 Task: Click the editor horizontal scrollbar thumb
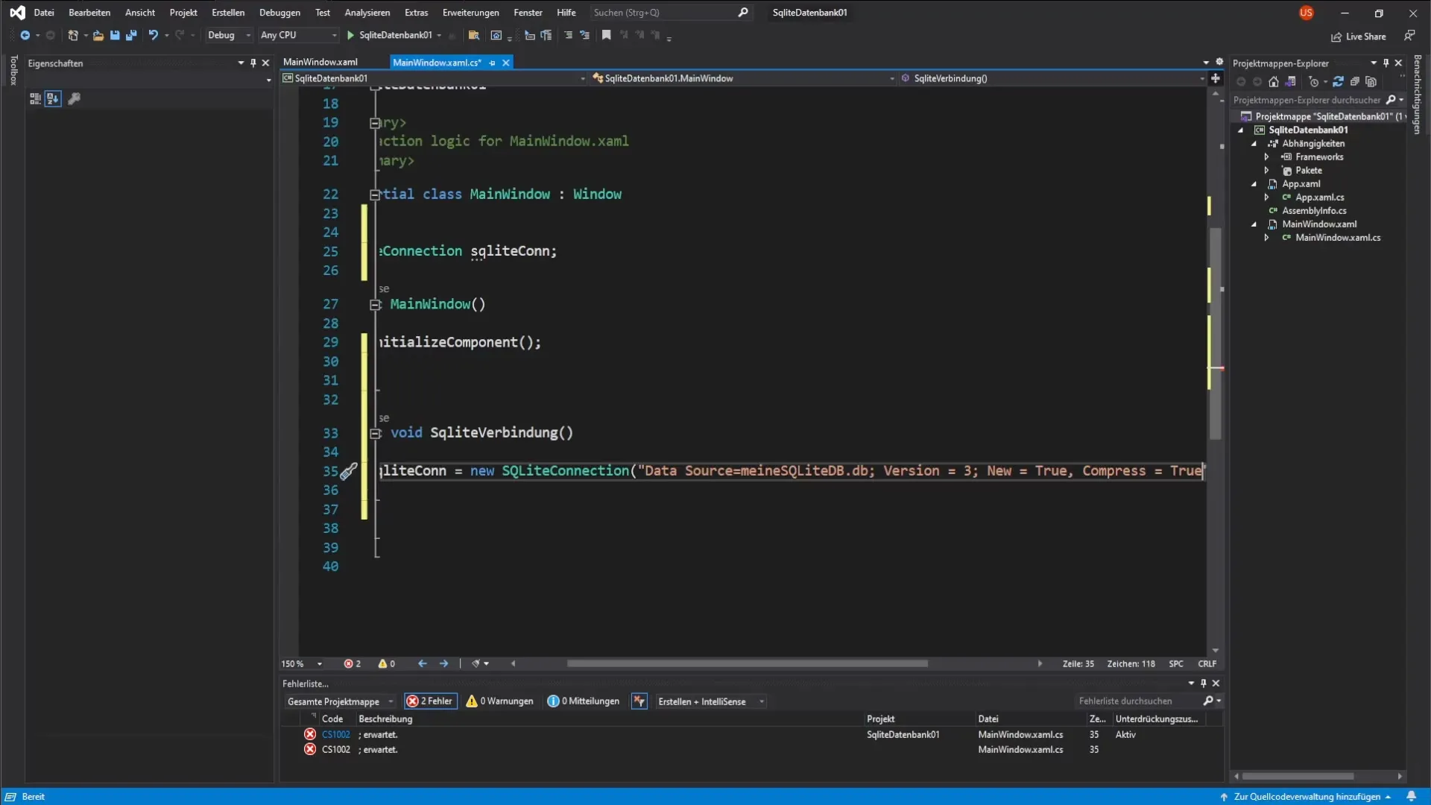(x=747, y=663)
